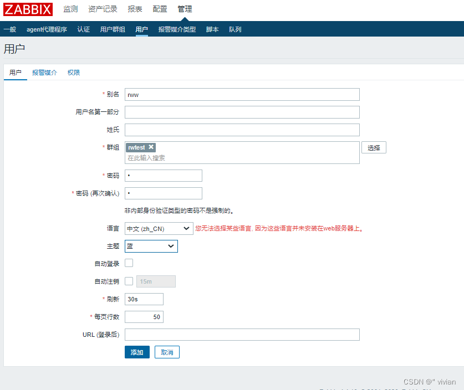Go to 队列 submenu
Screen dimensions: 464x390
click(x=235, y=29)
